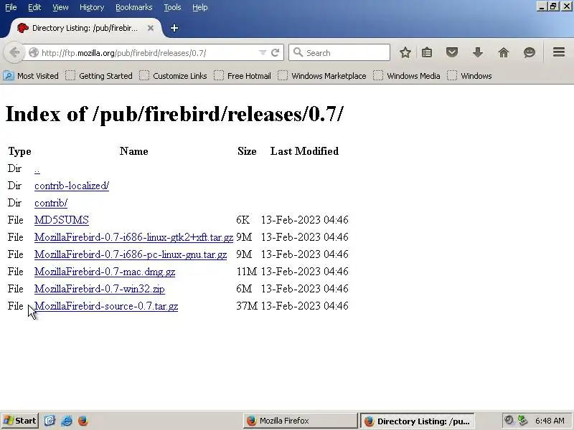Click the Pocket icon in the toolbar

pos(452,52)
